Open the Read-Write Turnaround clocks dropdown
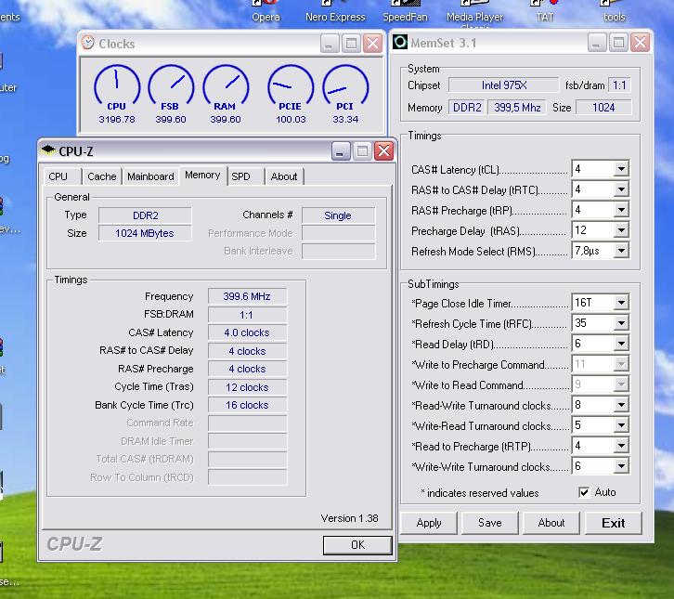The height and width of the screenshot is (599, 674). (x=622, y=405)
